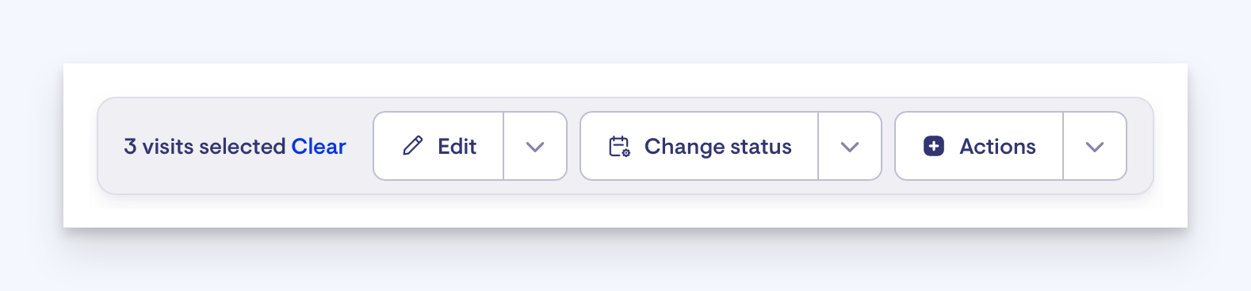Expand the Change status dropdown arrow

tap(850, 146)
